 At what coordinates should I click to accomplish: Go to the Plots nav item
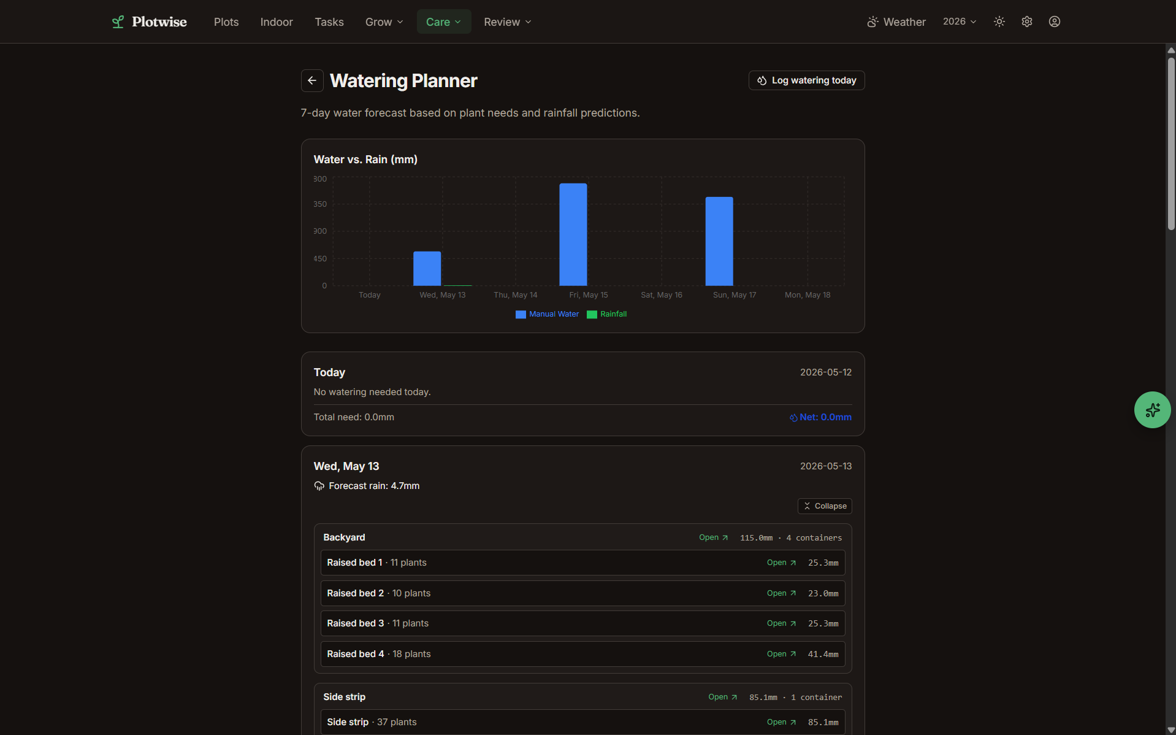[226, 22]
